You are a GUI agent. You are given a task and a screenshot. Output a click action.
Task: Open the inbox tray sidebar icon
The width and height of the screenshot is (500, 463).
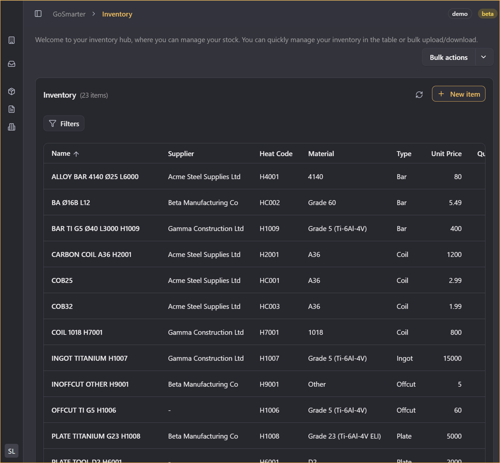click(12, 64)
